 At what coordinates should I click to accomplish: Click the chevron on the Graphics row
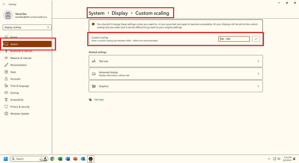258,86
